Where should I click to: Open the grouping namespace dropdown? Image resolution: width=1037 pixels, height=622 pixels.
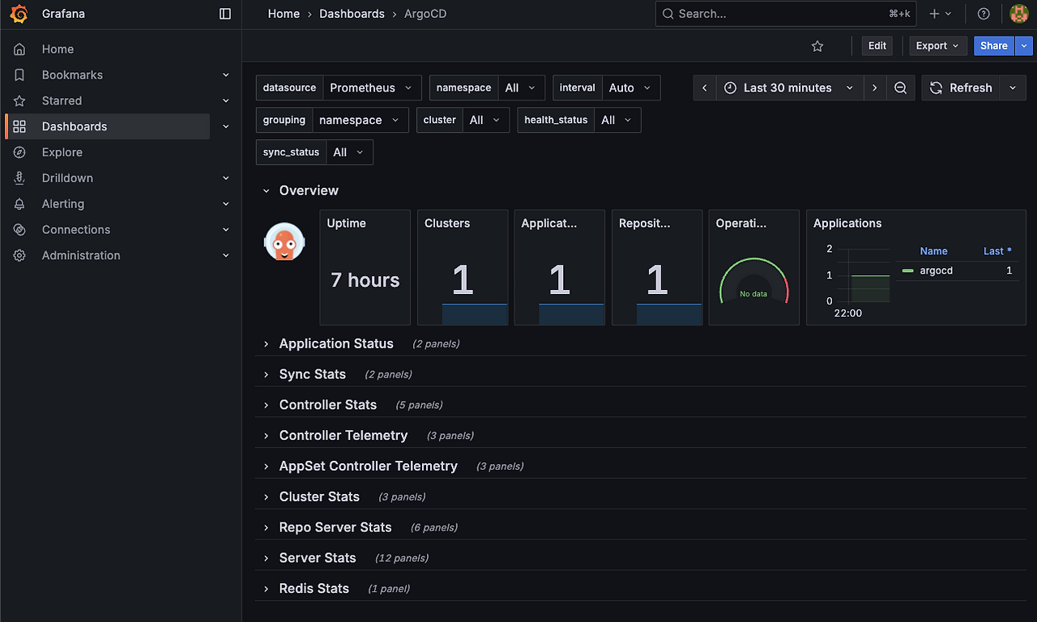point(361,120)
